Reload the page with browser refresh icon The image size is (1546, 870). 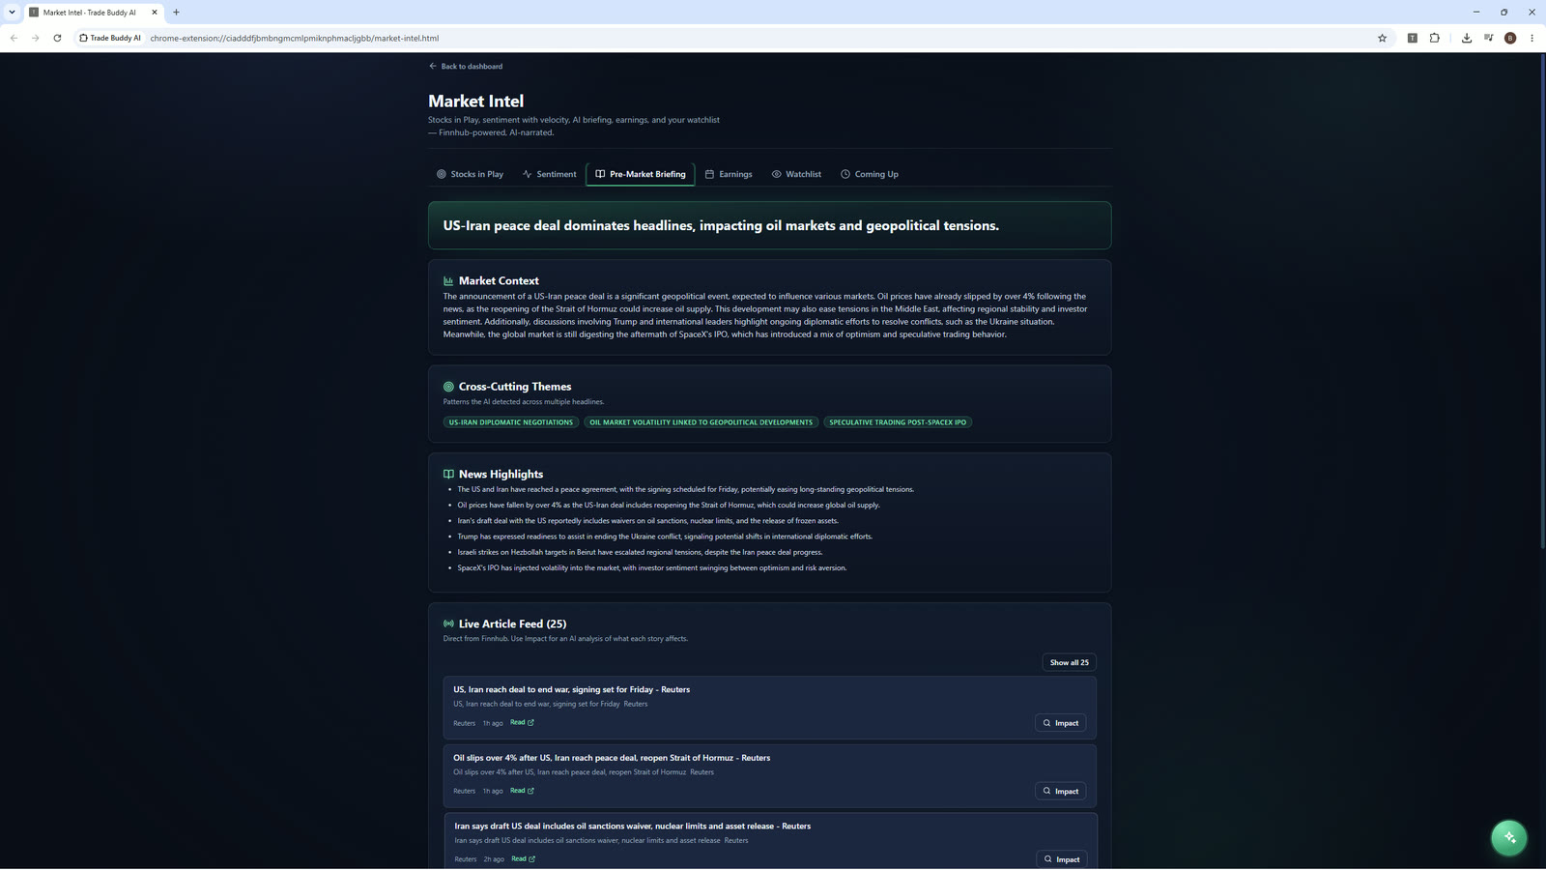(x=57, y=38)
